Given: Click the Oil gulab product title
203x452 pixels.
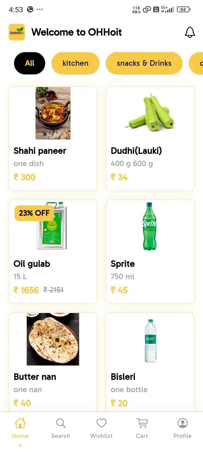Looking at the screenshot, I should [32, 264].
